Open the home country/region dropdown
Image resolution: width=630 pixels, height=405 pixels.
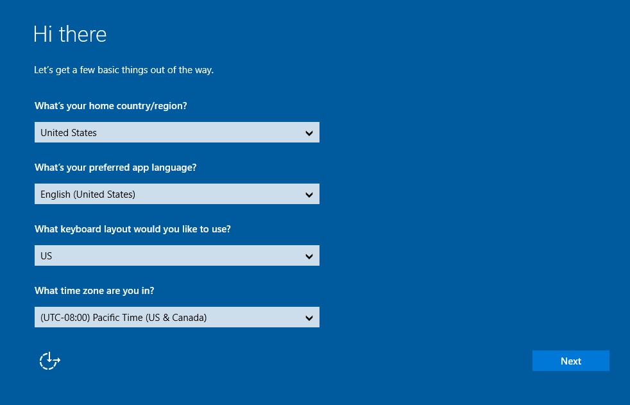point(177,132)
